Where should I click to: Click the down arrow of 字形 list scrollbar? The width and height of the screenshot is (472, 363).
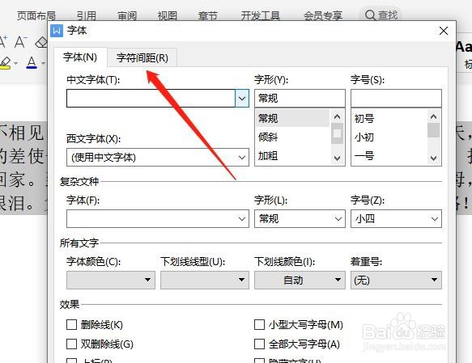pyautogui.click(x=337, y=158)
